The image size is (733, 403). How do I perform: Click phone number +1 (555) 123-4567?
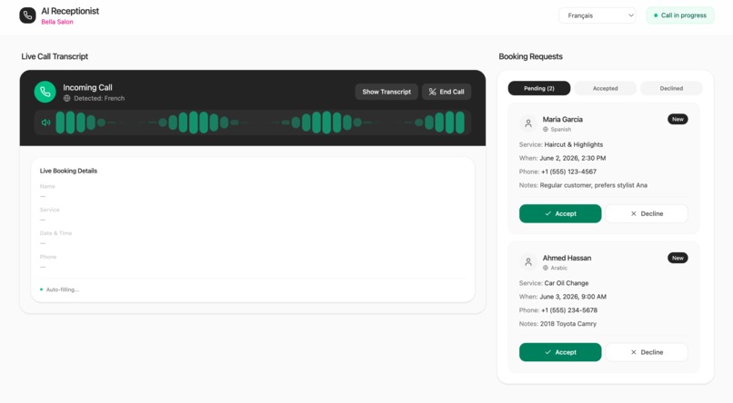[x=569, y=172]
